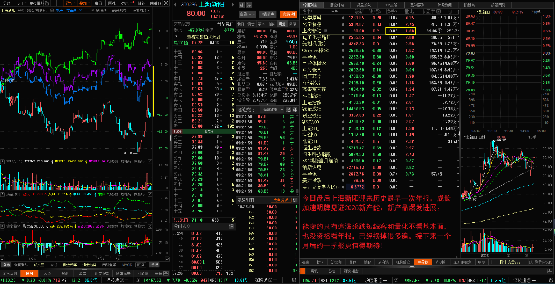Toggle bell alert on 上证指数 row
This screenshot has width=555, height=284.
click(343, 102)
